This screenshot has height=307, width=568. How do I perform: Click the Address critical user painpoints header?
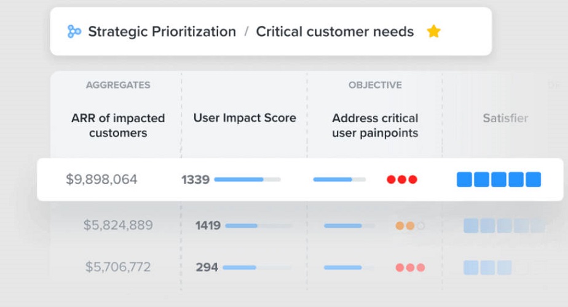coord(375,125)
